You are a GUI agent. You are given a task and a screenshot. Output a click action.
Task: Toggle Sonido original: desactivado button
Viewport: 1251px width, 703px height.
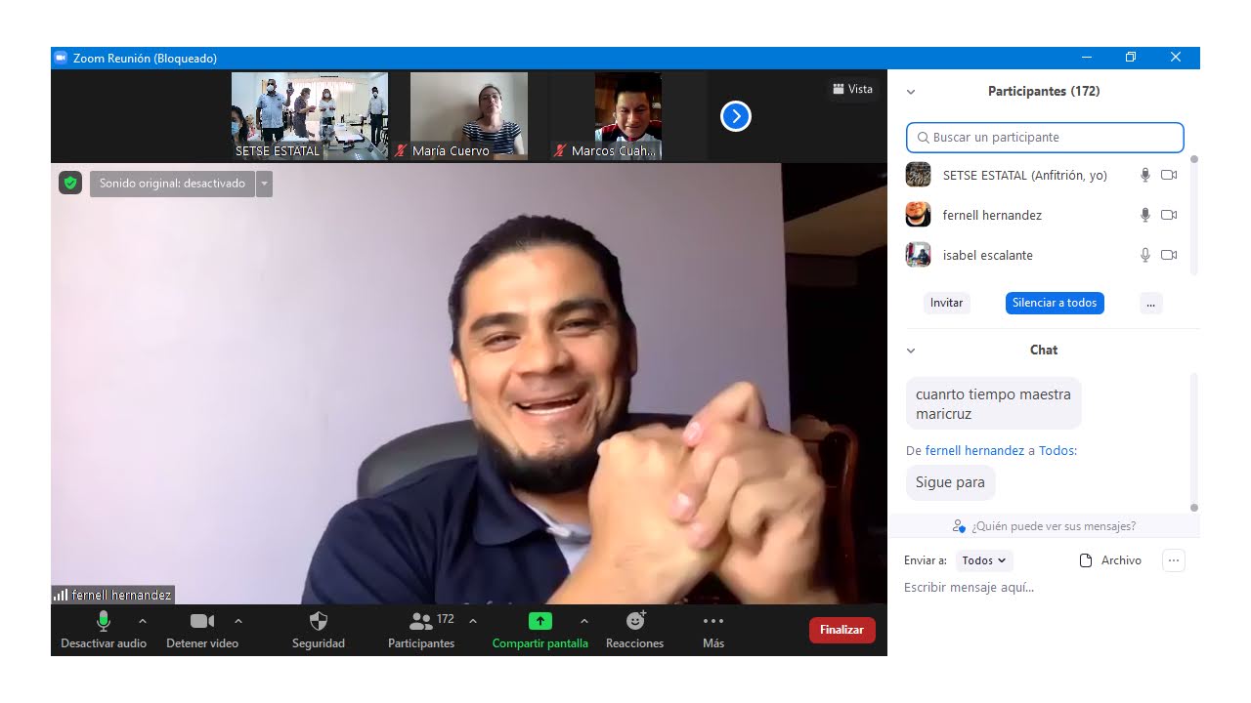click(x=172, y=184)
